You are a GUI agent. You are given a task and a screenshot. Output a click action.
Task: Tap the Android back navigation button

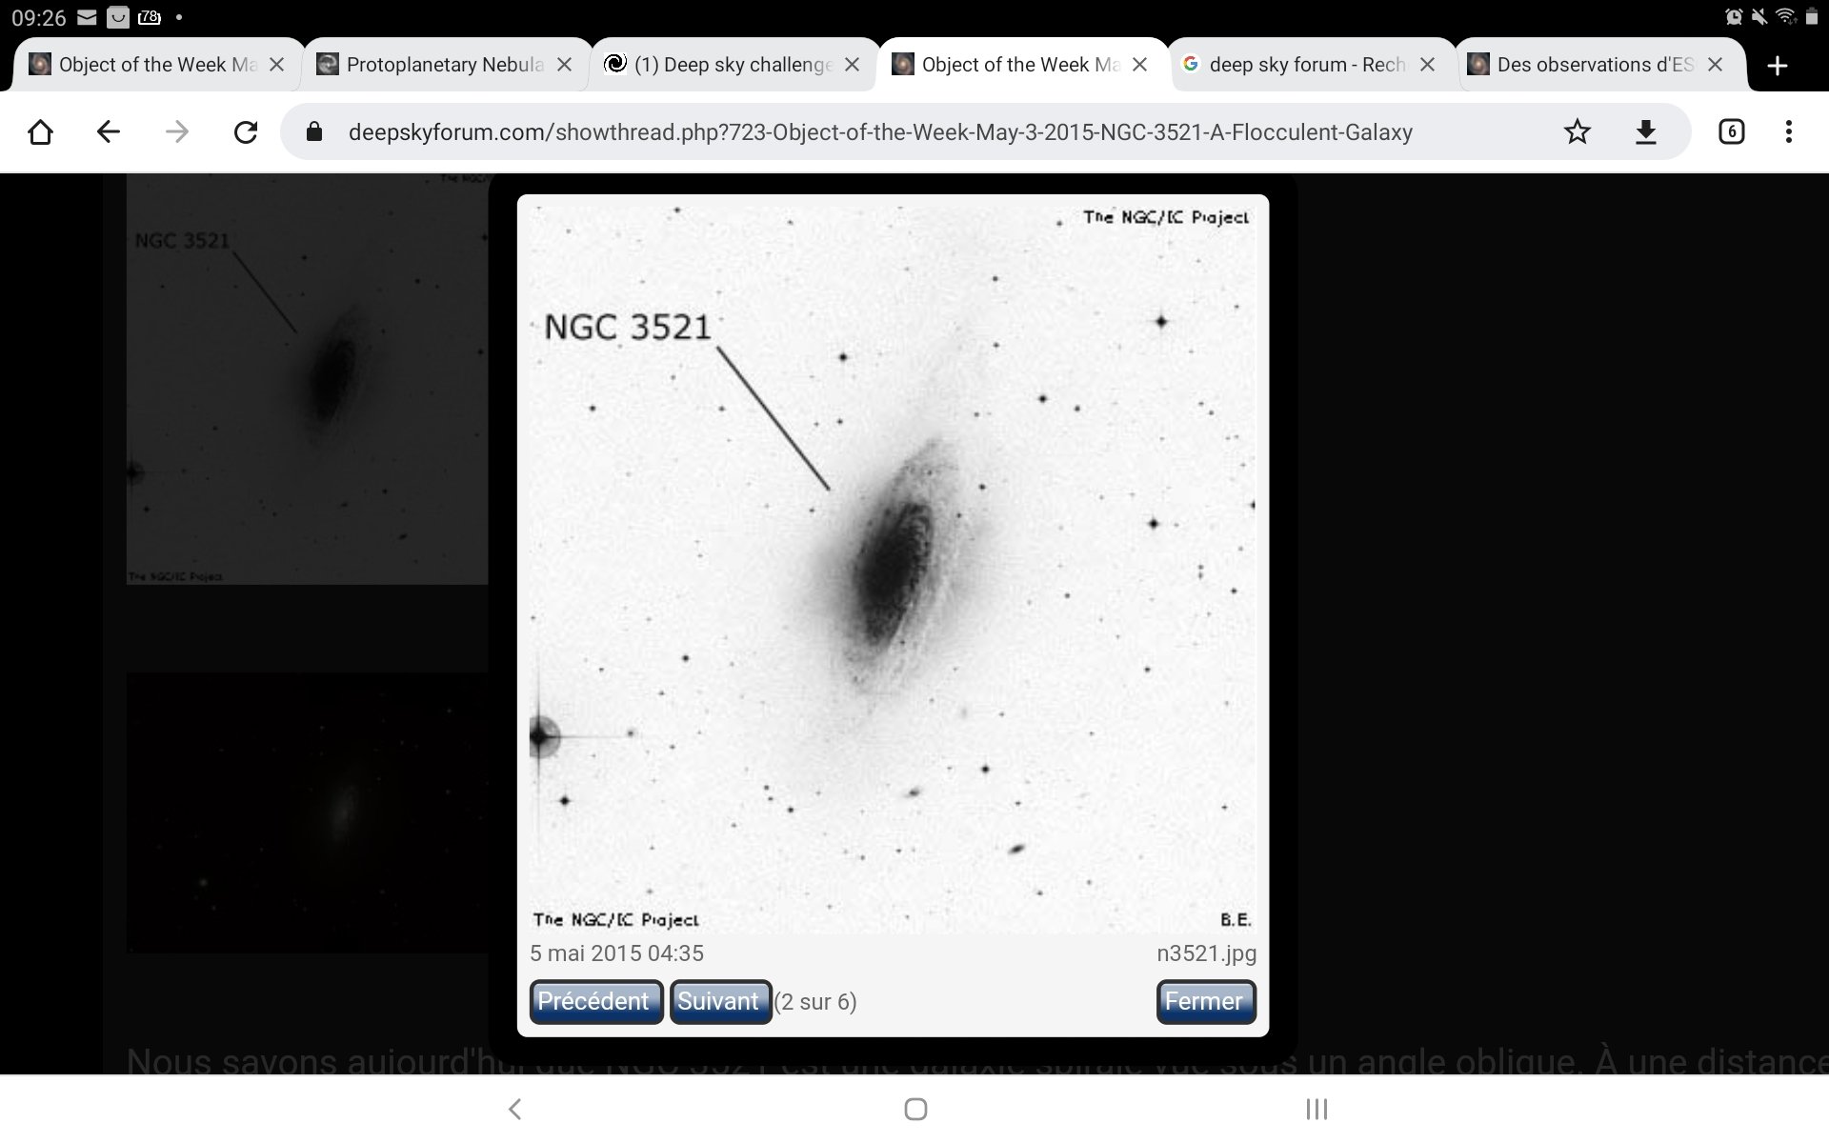coord(514,1109)
